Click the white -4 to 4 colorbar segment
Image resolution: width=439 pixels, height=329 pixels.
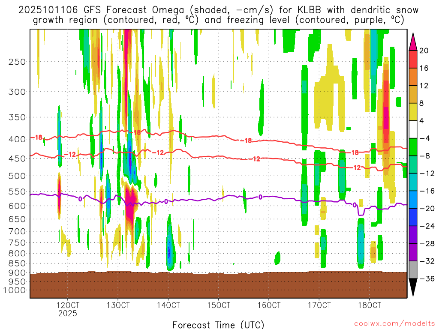click(413, 129)
